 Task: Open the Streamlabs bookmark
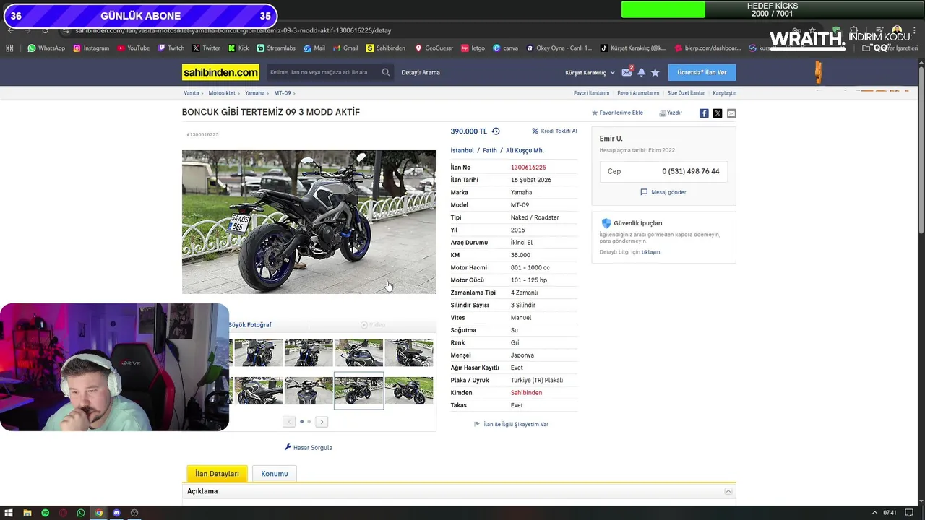pyautogui.click(x=276, y=48)
